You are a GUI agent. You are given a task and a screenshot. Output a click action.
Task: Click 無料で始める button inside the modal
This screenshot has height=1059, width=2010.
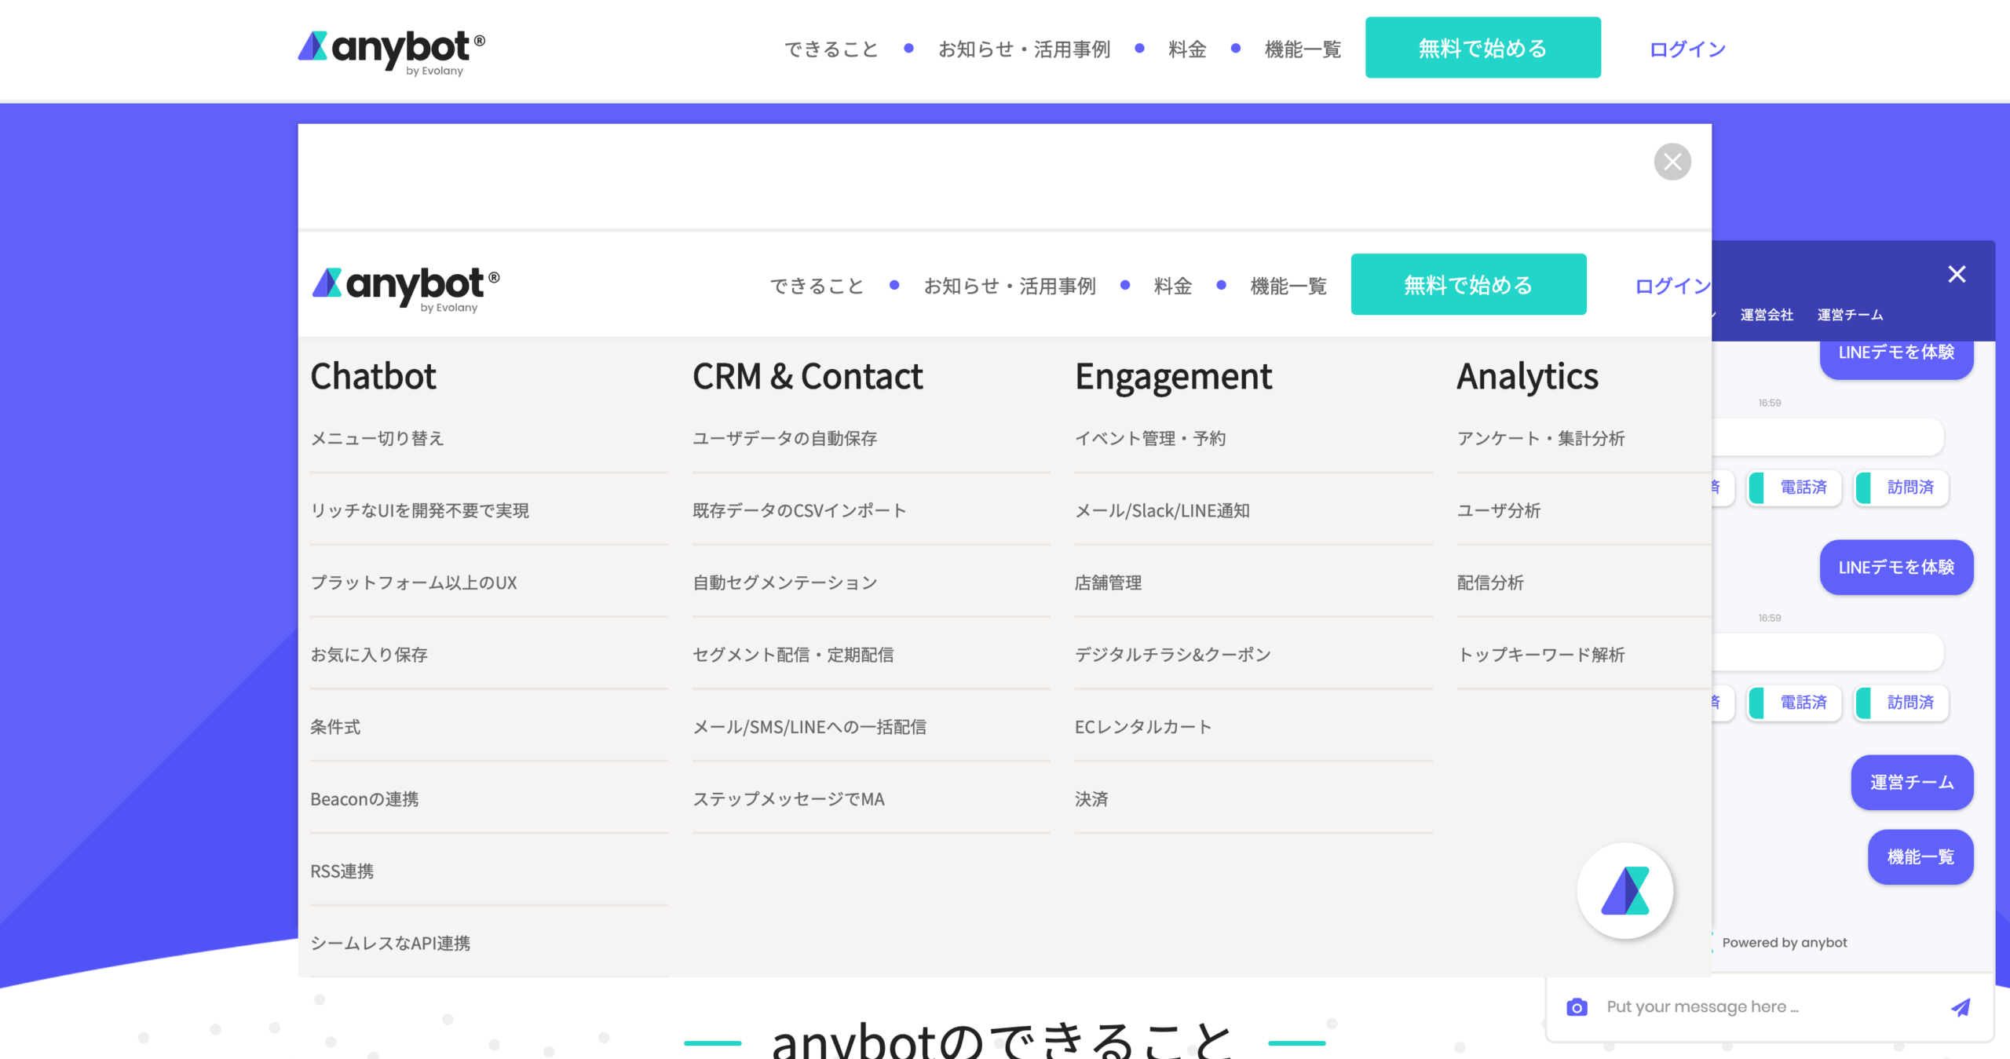(x=1468, y=284)
